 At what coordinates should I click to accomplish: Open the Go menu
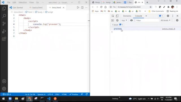pyautogui.click(x=37, y=3)
